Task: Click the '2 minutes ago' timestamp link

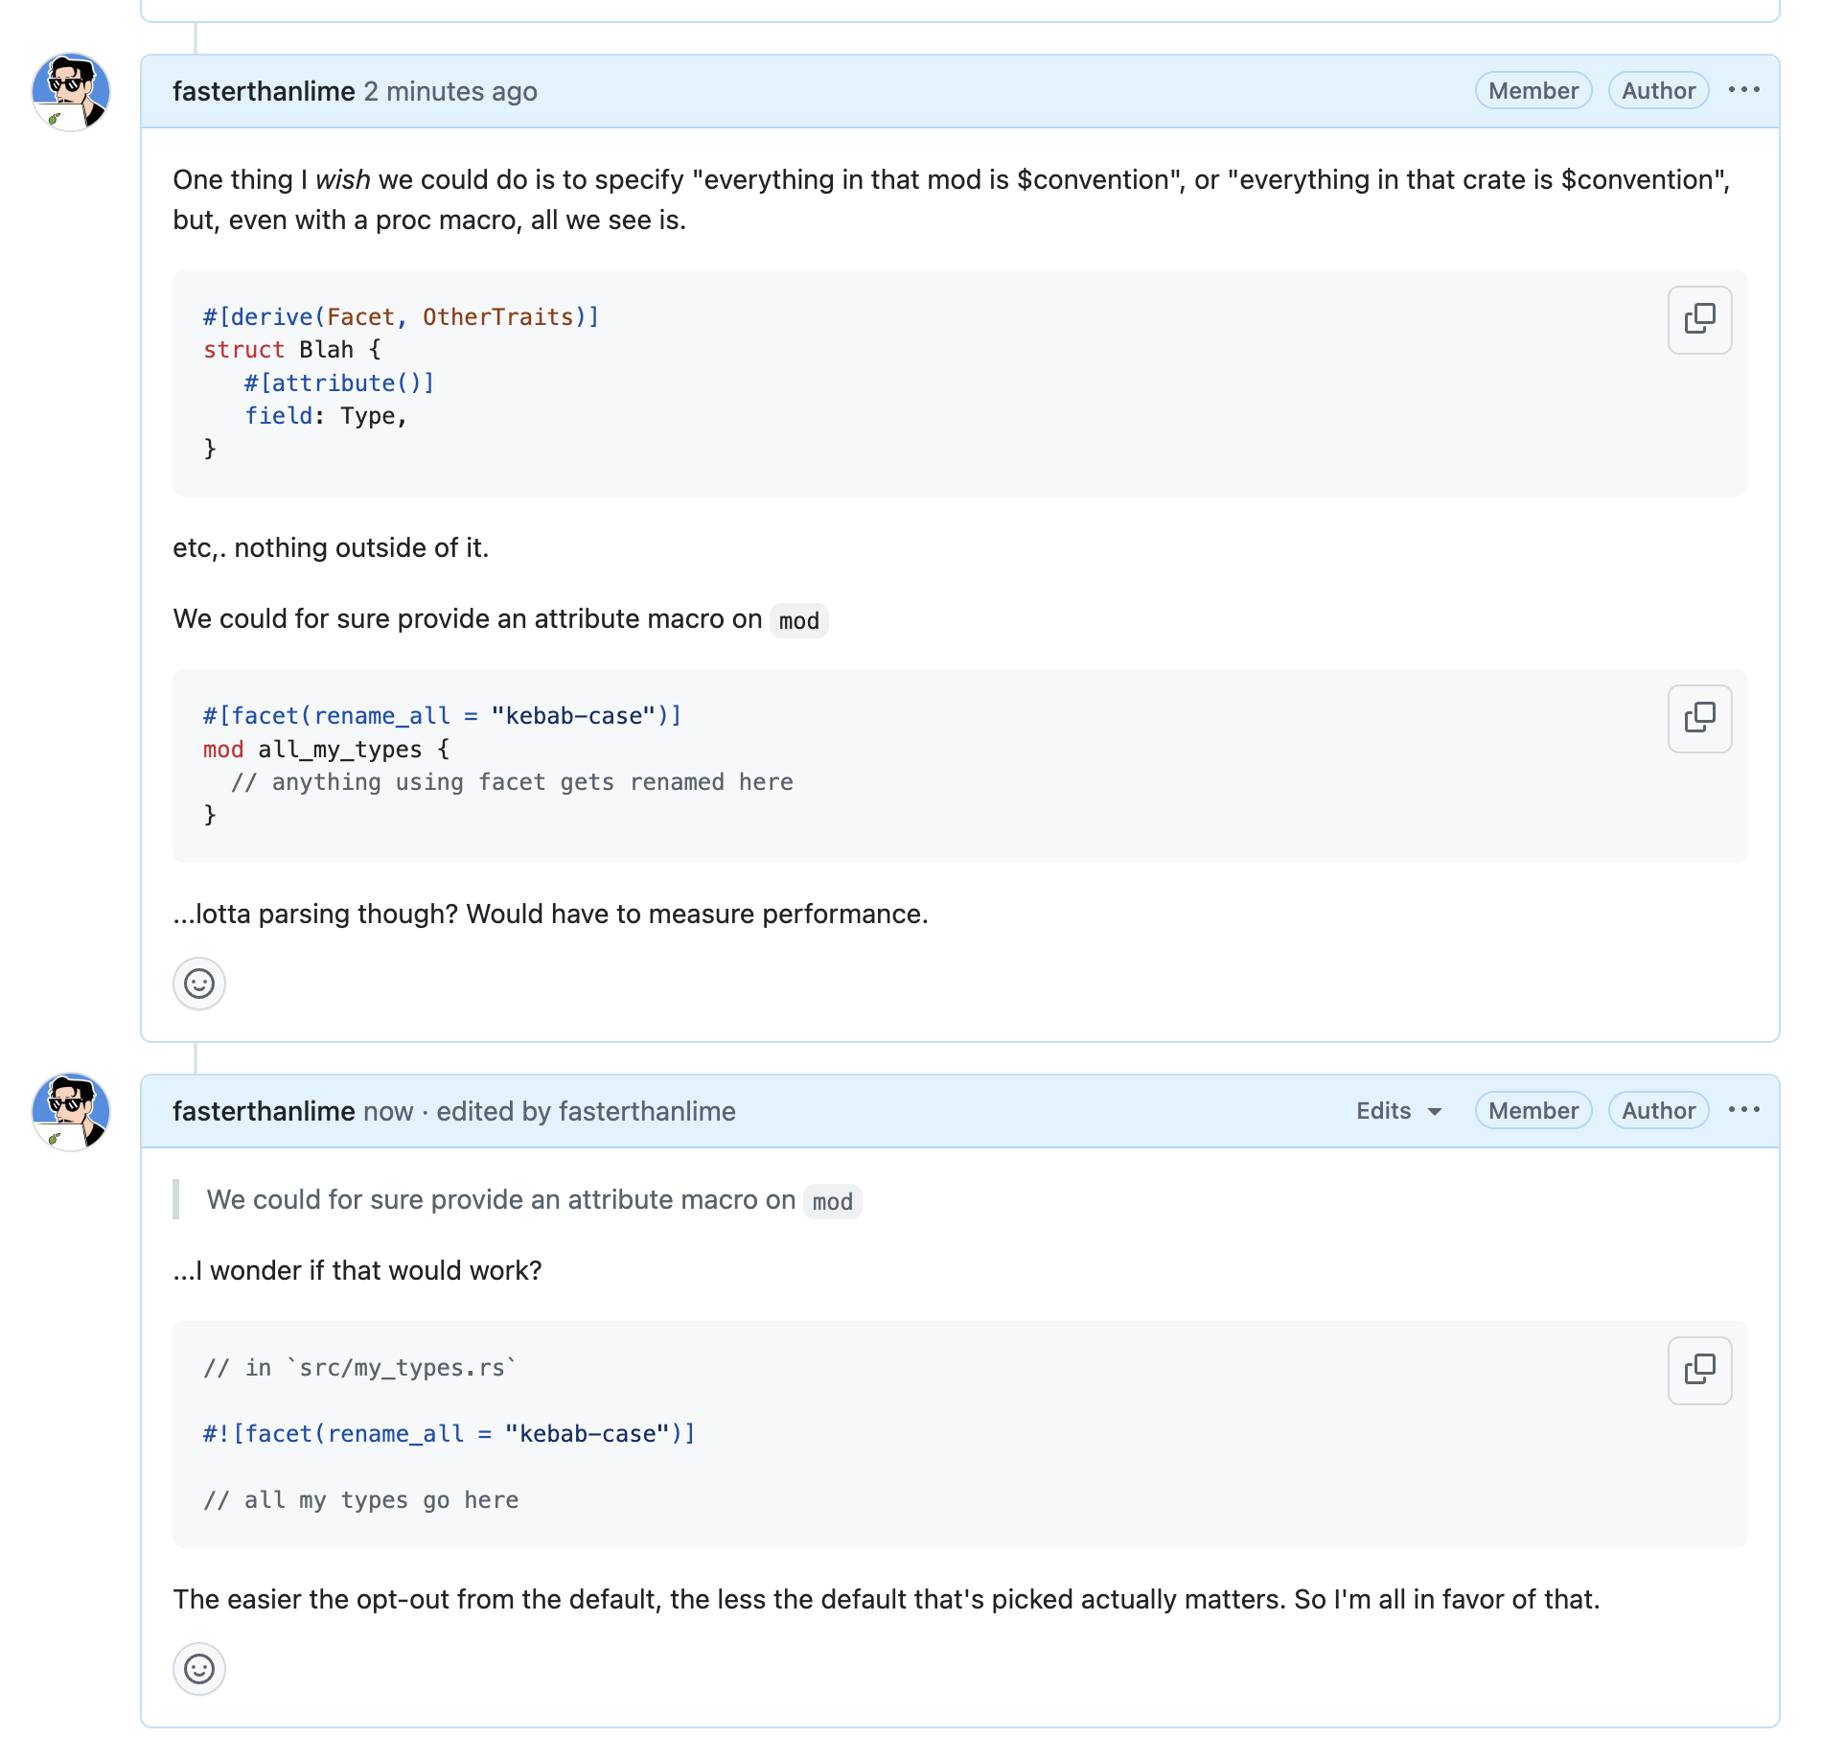Action: (450, 91)
